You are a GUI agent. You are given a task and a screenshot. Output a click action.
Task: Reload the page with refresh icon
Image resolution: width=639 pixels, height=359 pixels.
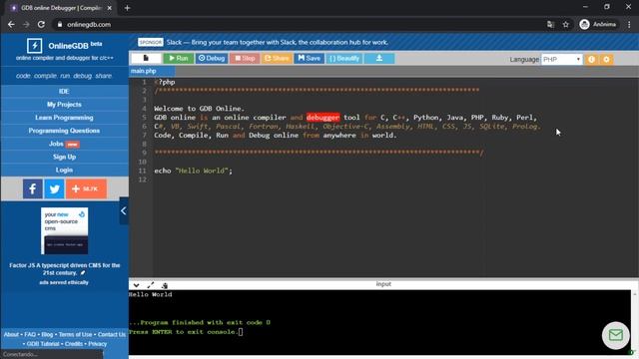click(x=41, y=24)
